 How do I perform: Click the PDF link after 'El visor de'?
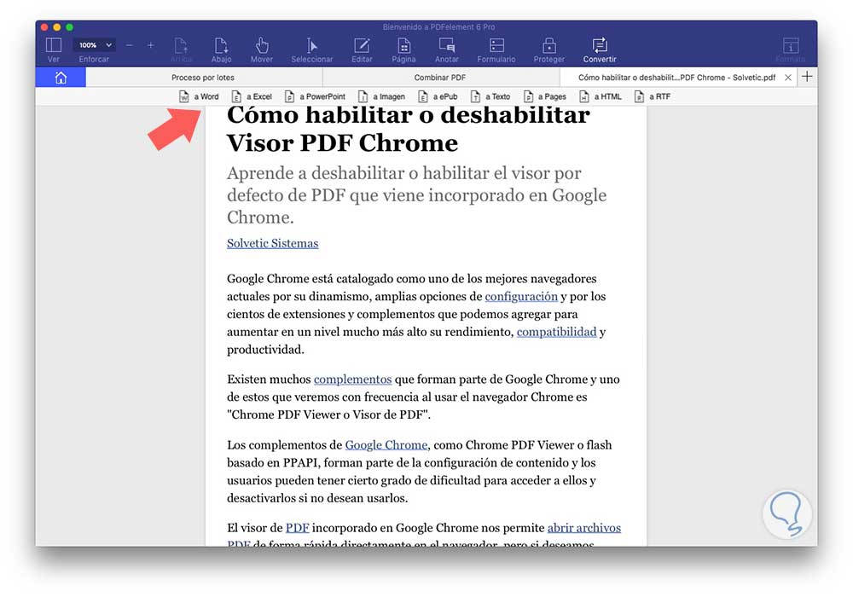(x=298, y=527)
